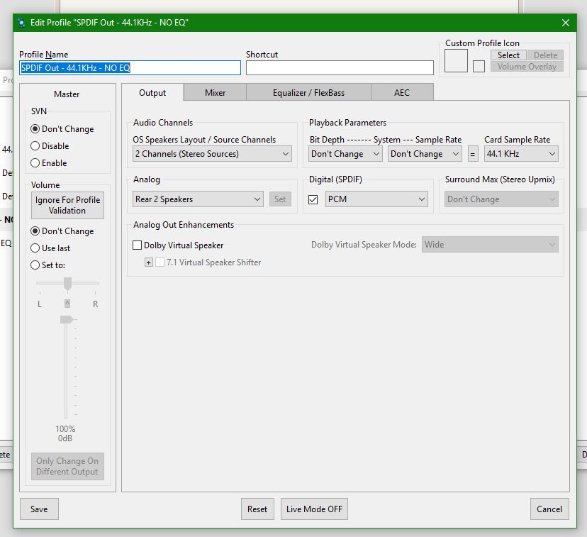The width and height of the screenshot is (587, 537).
Task: Close the Edit Profile dialog
Action: [x=565, y=23]
